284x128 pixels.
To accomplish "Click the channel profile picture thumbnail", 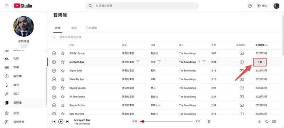I will point(23,26).
